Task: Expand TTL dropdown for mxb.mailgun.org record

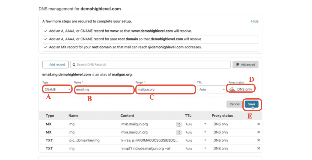Action: (x=205, y=124)
